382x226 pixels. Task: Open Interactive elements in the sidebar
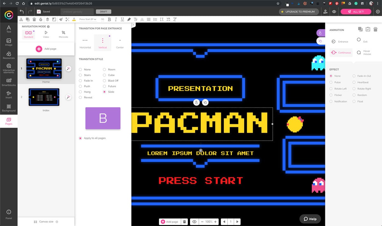pos(9,69)
